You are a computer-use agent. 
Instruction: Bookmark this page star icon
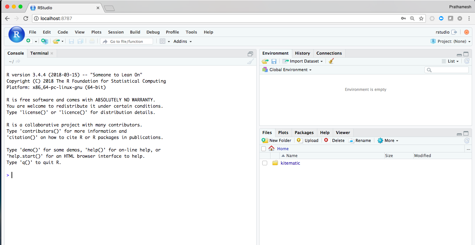pyautogui.click(x=421, y=18)
